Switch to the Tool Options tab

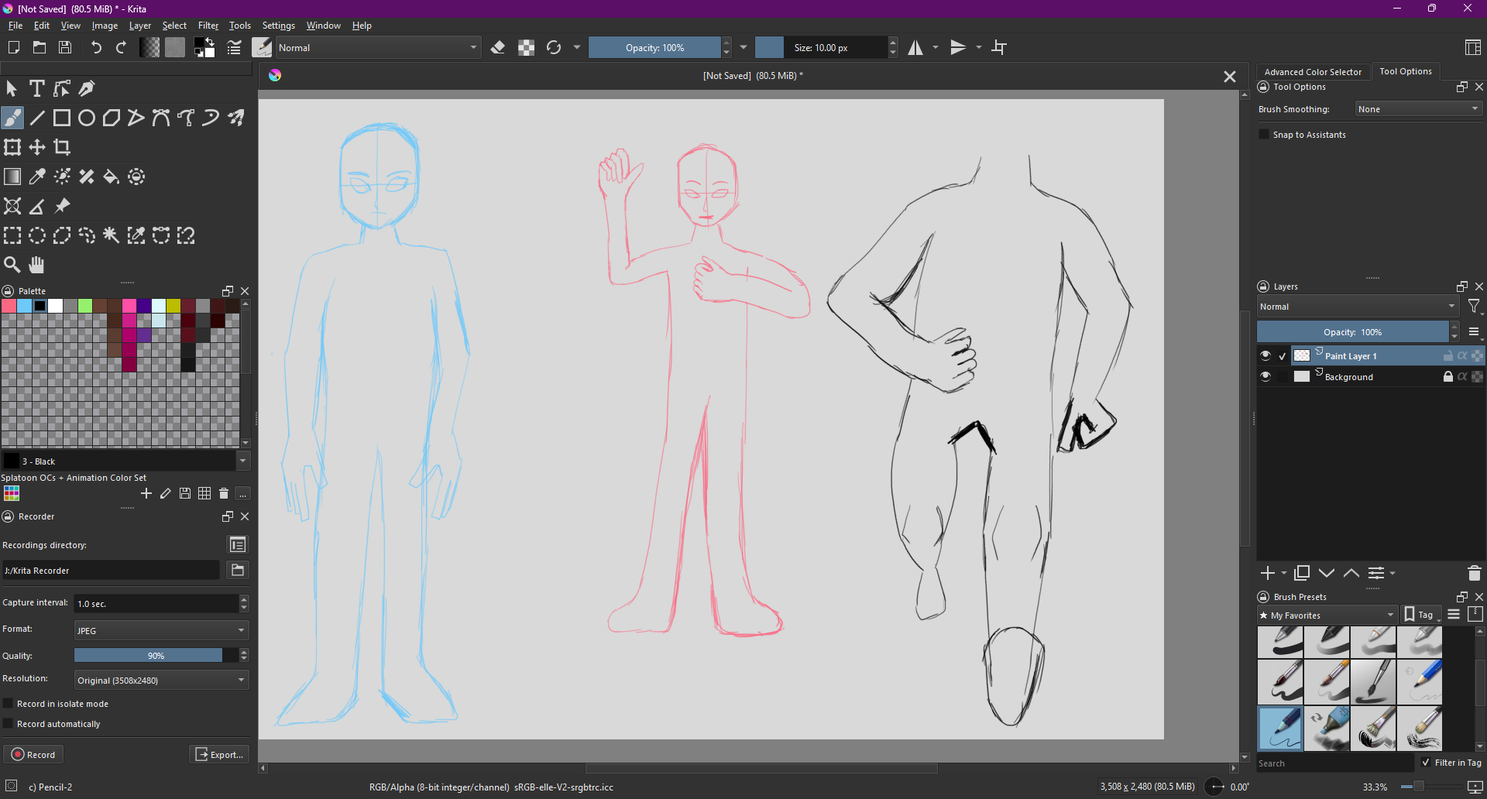[1406, 71]
